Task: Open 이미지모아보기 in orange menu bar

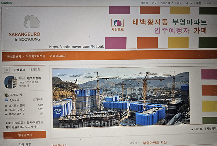Action: pos(35,56)
